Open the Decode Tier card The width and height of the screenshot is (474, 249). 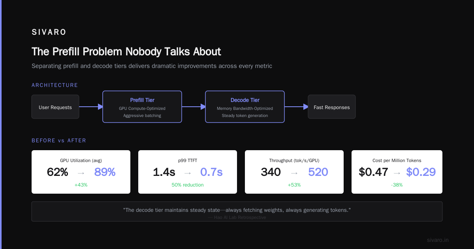pyautogui.click(x=245, y=107)
